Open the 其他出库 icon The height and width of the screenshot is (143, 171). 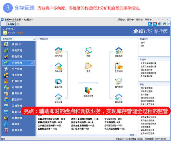click(x=119, y=99)
